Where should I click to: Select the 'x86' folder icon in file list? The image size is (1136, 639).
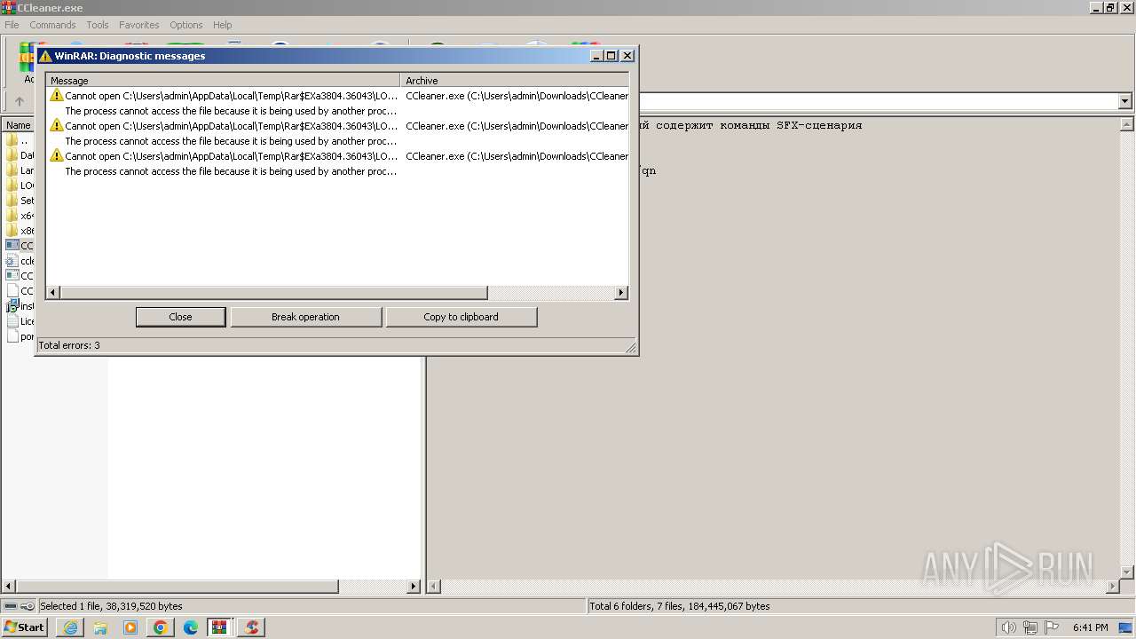tap(12, 231)
